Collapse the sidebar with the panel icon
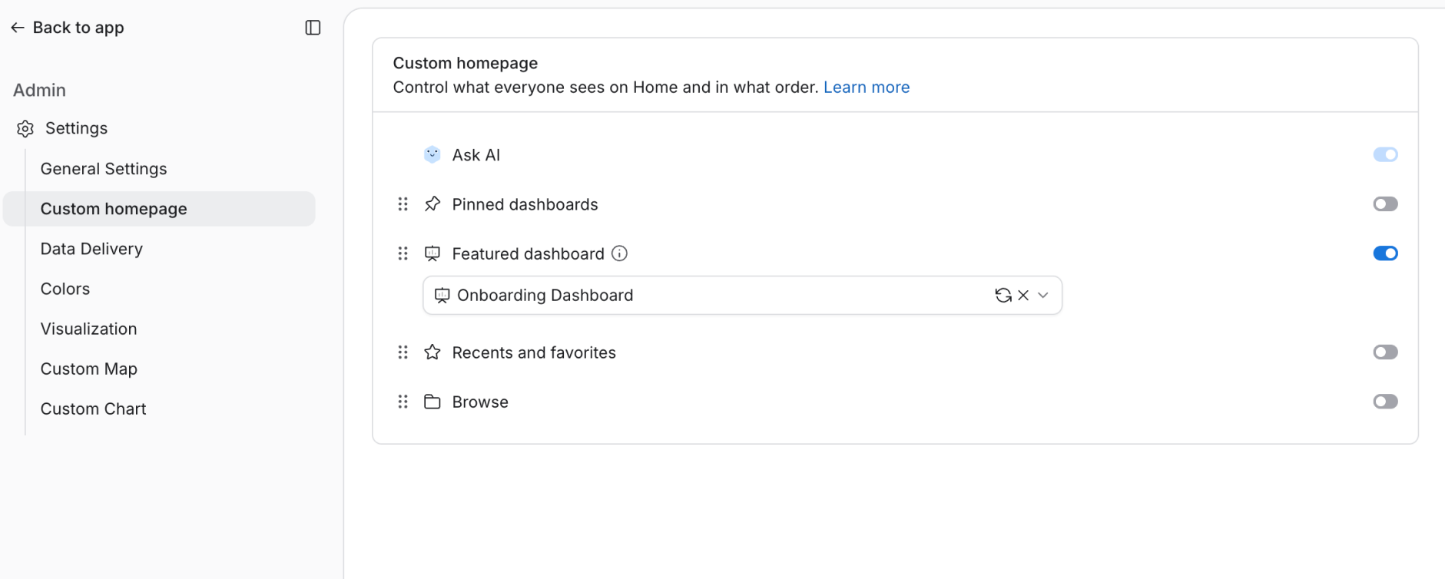The width and height of the screenshot is (1445, 579). tap(313, 28)
